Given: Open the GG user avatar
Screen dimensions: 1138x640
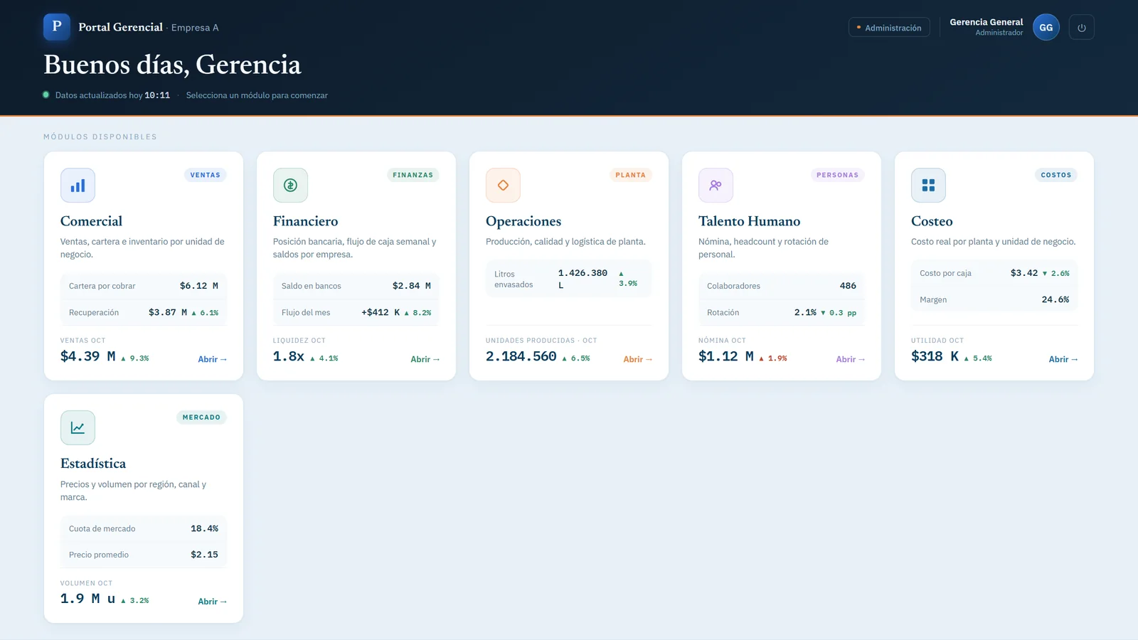Looking at the screenshot, I should pyautogui.click(x=1046, y=28).
